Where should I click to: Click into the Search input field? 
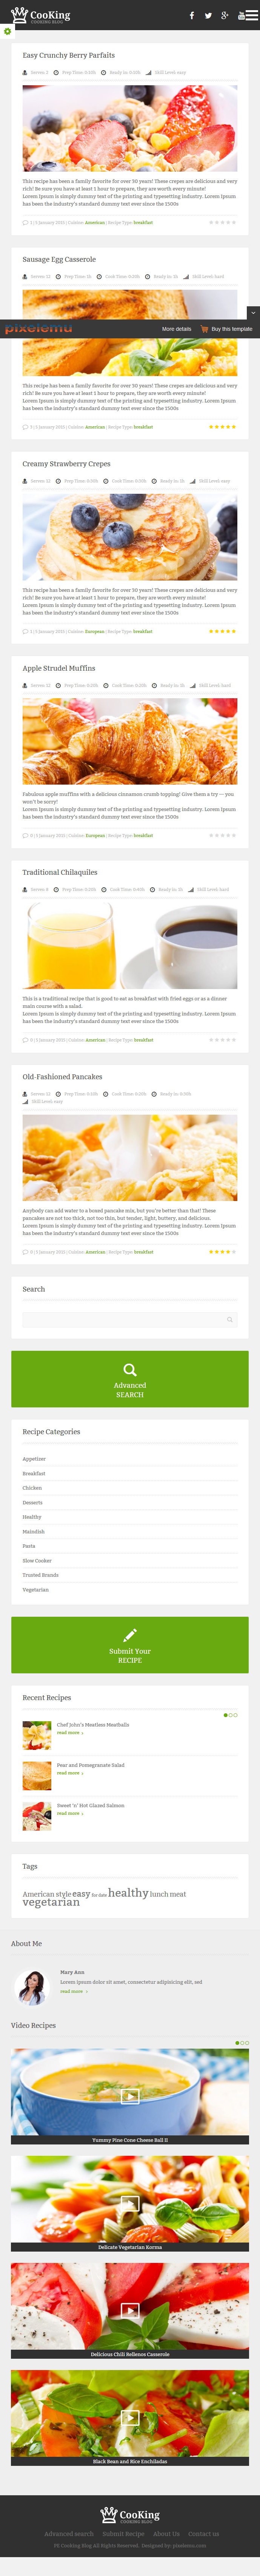click(x=130, y=1319)
